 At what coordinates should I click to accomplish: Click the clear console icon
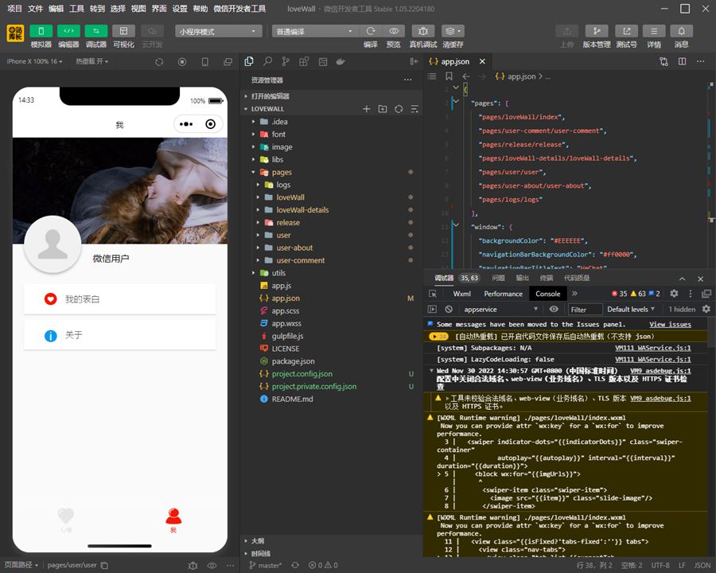[x=449, y=310]
